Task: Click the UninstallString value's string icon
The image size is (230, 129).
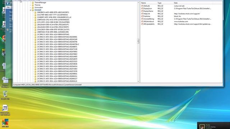Action: click(x=142, y=19)
